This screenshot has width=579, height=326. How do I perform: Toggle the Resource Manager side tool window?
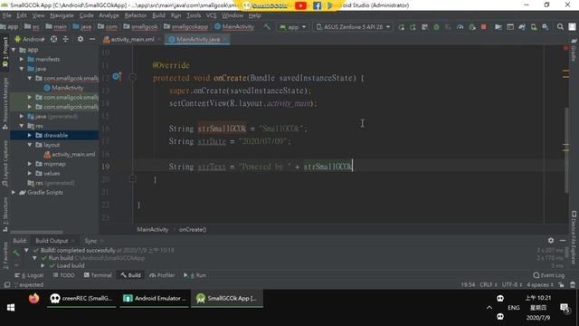pos(5,103)
